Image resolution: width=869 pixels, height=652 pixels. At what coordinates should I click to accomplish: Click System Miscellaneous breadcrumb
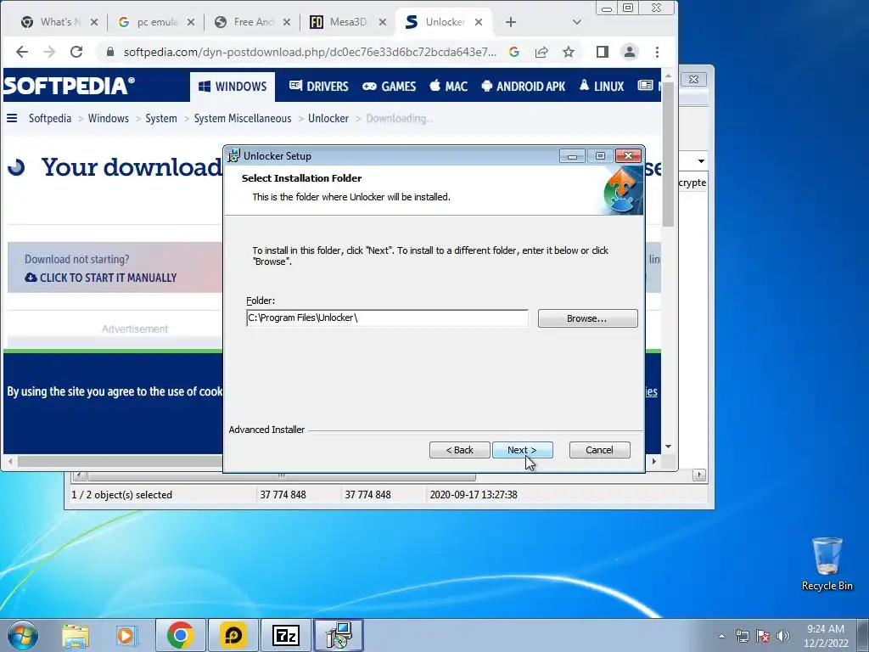243,119
